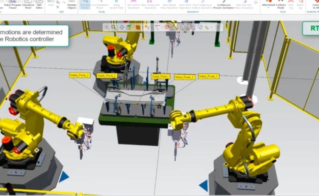Select the Weld_Point_3 label
The image size is (319, 196).
coord(209,76)
